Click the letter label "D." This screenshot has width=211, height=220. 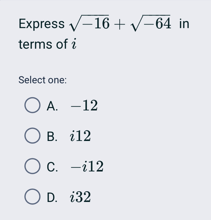[53, 198]
